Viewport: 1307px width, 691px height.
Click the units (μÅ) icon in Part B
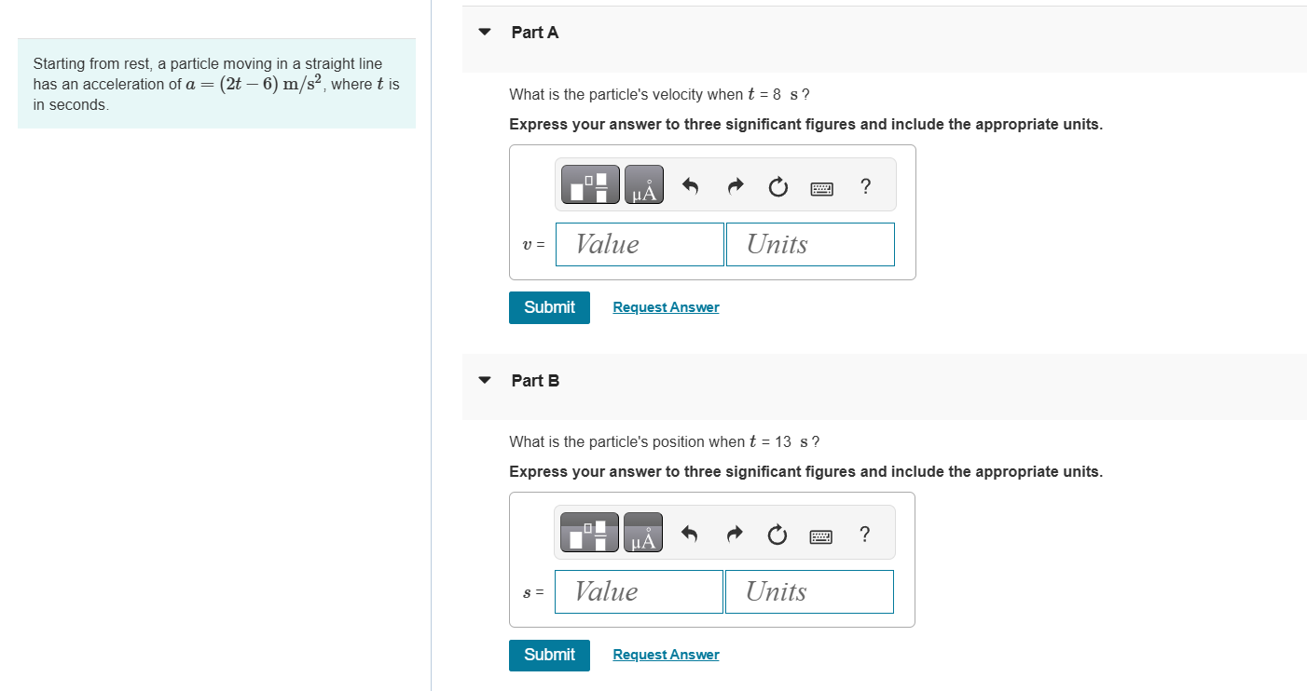[642, 532]
